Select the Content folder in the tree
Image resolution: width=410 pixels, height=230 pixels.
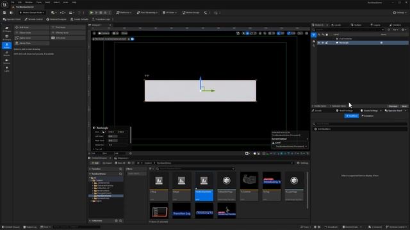(x=99, y=180)
